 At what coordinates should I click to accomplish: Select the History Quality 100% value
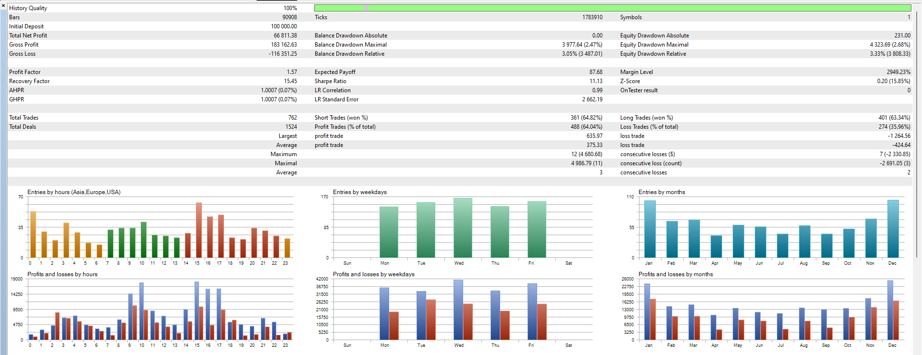(x=290, y=8)
